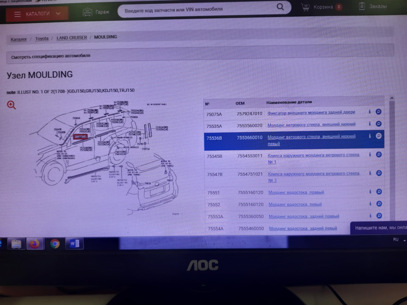407x305 pixels.
Task: Click the up chevron above the table scrollbar
Action: [x=392, y=98]
